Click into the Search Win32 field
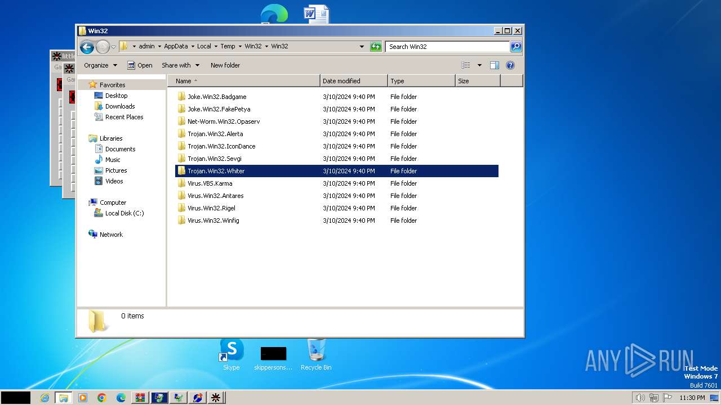Image resolution: width=721 pixels, height=405 pixels. click(448, 47)
